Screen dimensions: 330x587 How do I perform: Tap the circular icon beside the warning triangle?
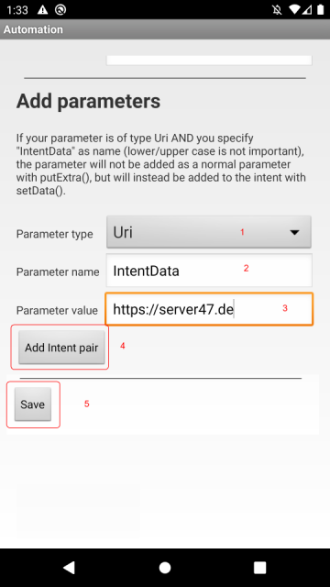click(60, 10)
